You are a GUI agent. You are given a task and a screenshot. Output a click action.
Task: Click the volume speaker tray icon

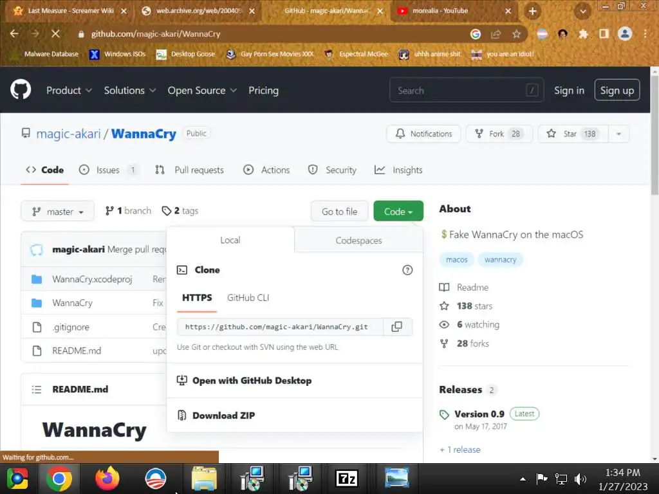580,479
